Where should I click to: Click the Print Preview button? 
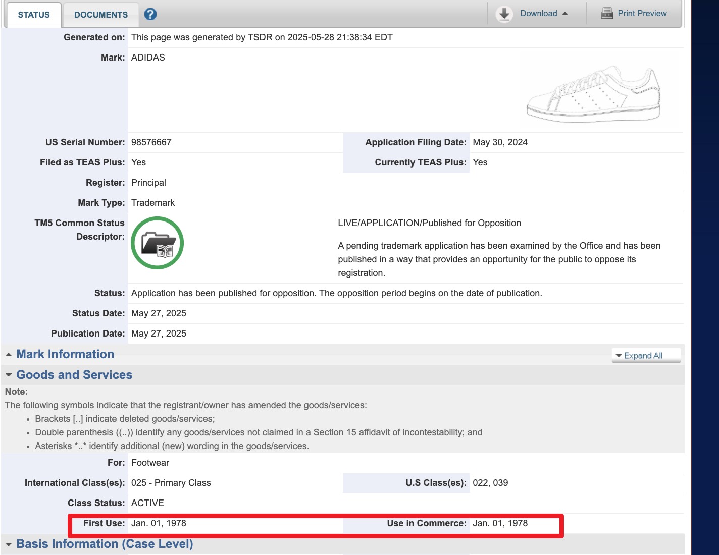point(634,14)
